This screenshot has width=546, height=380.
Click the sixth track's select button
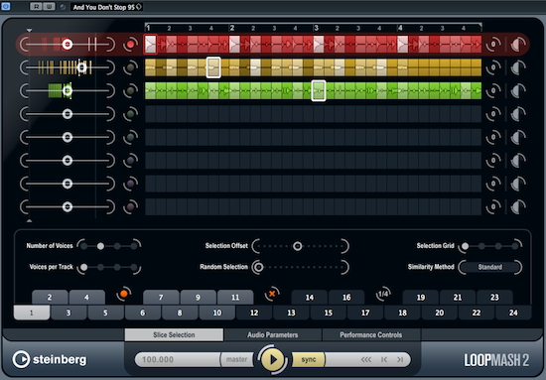tap(130, 161)
